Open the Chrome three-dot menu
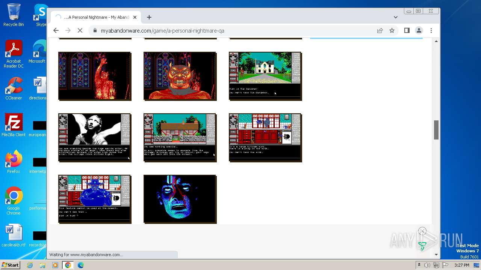 point(431,31)
